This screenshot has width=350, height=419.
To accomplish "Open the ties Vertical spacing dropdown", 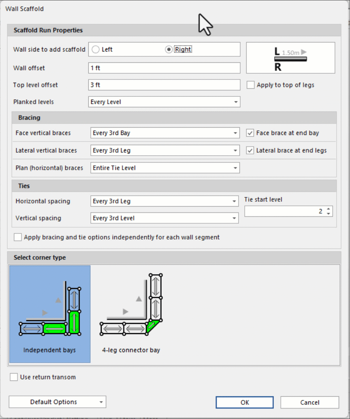I will pyautogui.click(x=164, y=218).
